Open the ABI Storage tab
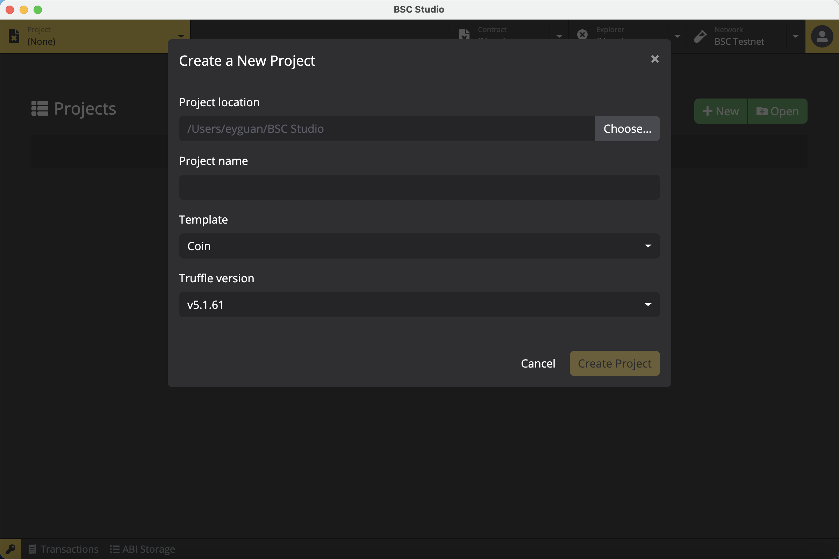The height and width of the screenshot is (559, 839). click(x=142, y=549)
